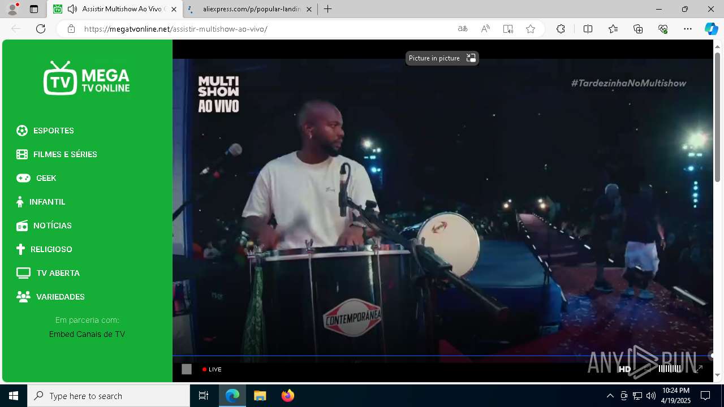This screenshot has width=724, height=407.
Task: Open the Extensions menu
Action: pyautogui.click(x=561, y=29)
